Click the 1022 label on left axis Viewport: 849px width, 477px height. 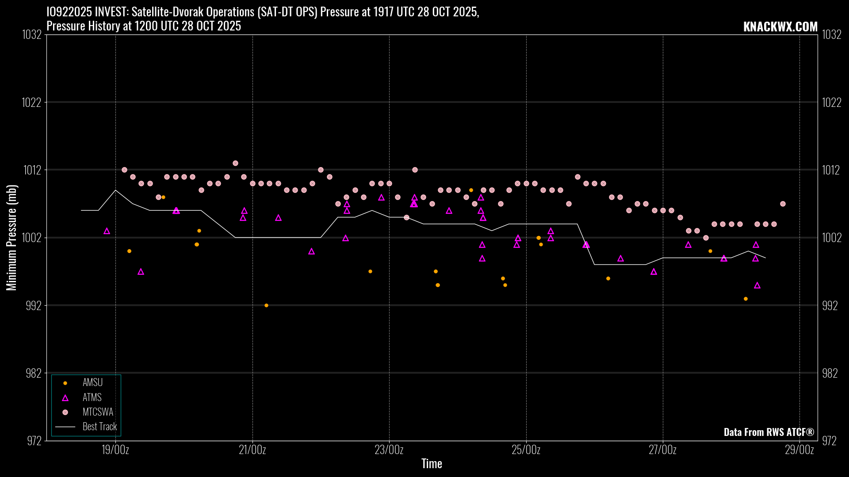point(31,102)
